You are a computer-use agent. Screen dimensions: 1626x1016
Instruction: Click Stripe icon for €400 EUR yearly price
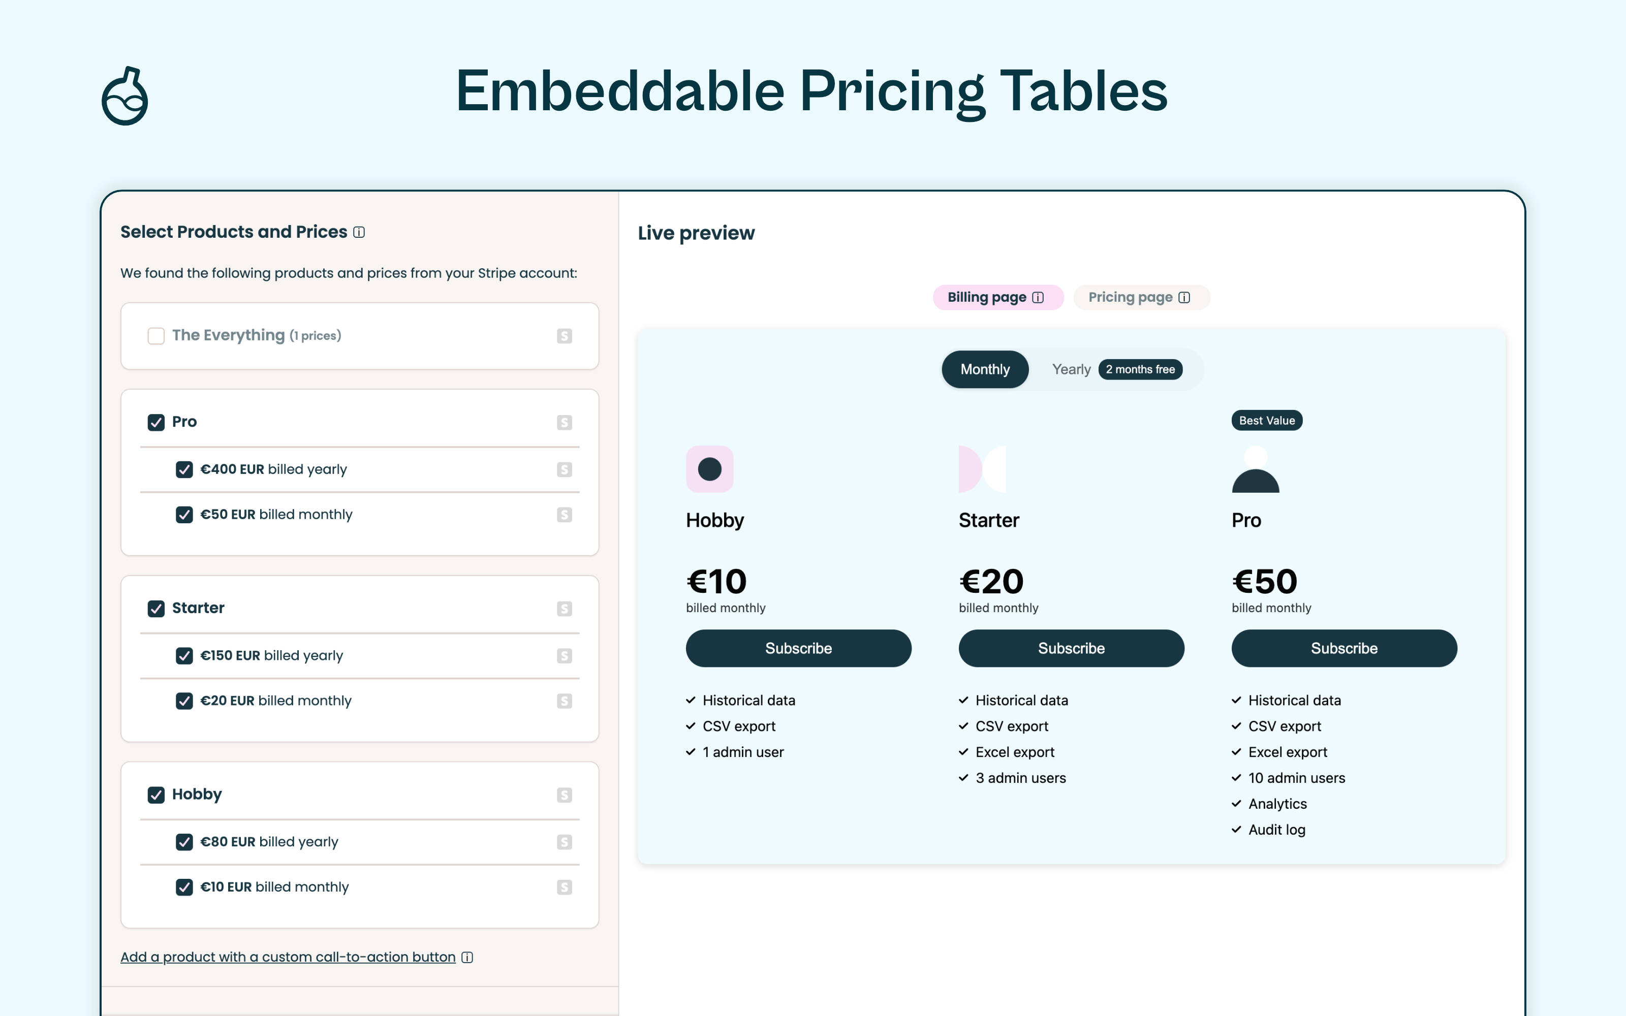[565, 470]
